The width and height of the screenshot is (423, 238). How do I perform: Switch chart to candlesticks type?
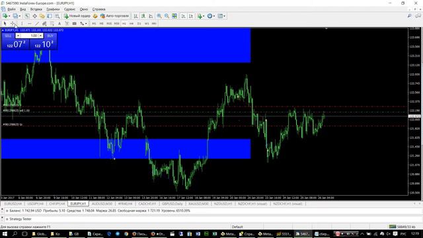tap(143, 16)
